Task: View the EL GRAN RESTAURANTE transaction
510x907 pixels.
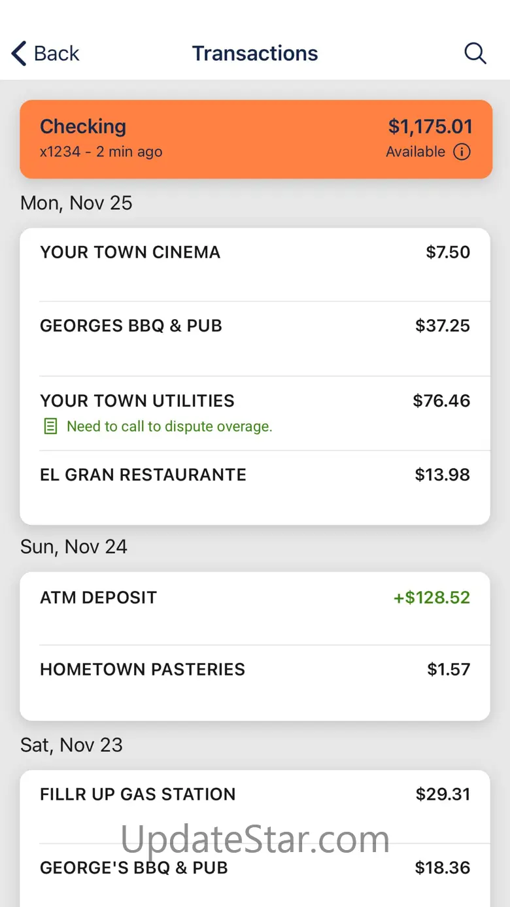Action: [x=255, y=487]
